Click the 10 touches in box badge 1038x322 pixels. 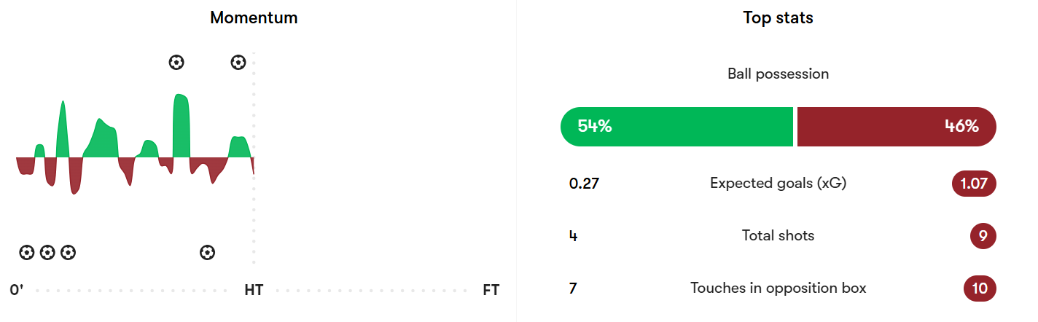coord(980,288)
